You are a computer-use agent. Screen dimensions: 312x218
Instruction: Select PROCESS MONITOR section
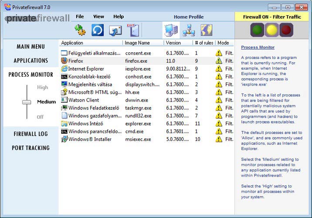[31, 75]
